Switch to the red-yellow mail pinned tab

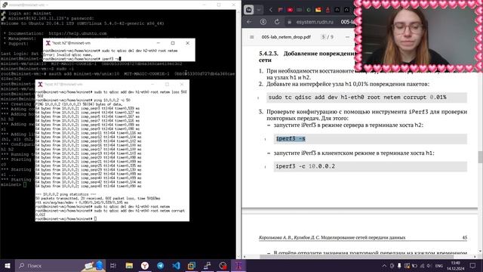point(318,10)
